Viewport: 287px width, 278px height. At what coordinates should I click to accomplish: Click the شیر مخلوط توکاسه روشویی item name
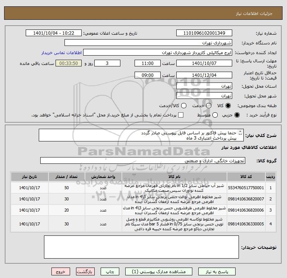174,224
